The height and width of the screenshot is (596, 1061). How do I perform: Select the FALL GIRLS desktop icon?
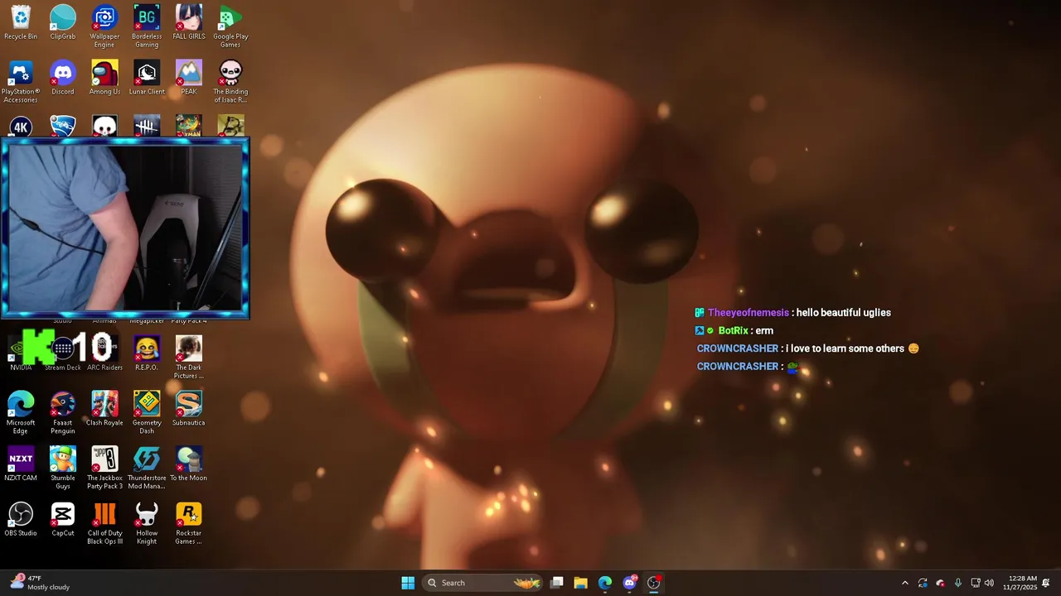click(x=189, y=22)
